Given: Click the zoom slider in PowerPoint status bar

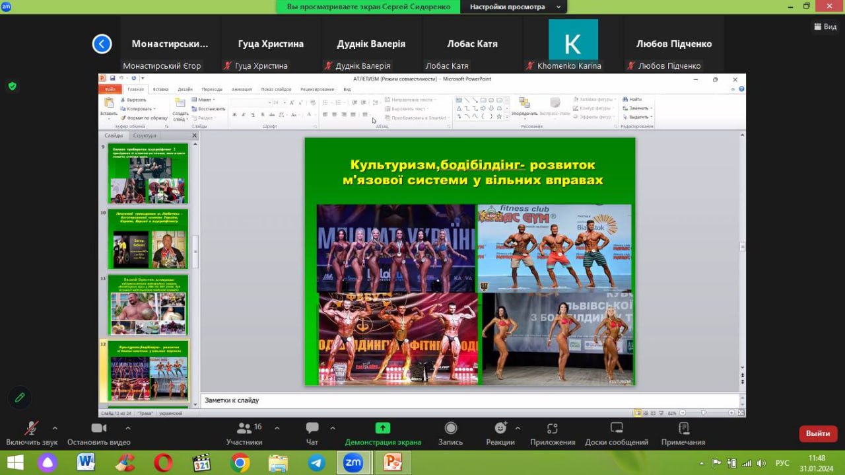Looking at the screenshot, I should [x=704, y=413].
